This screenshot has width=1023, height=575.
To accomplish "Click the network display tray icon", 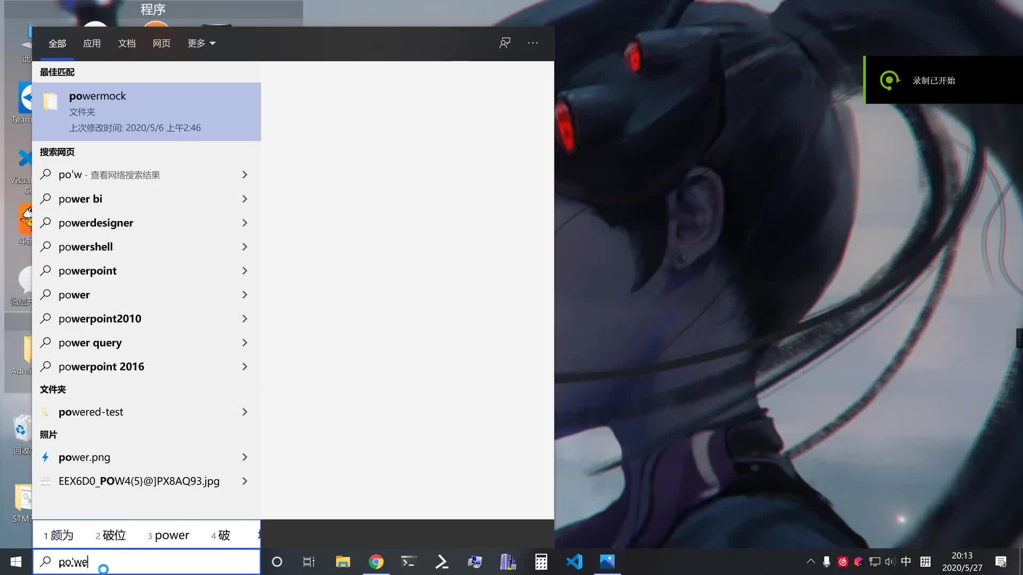I will (874, 562).
